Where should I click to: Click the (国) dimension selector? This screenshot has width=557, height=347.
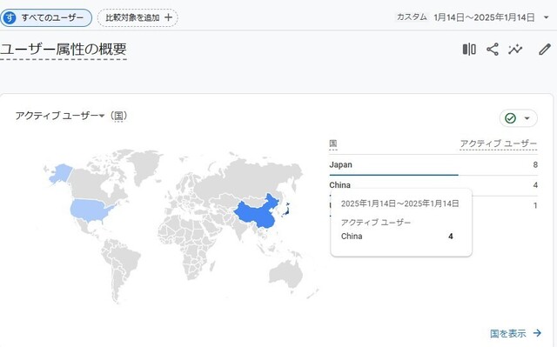118,116
